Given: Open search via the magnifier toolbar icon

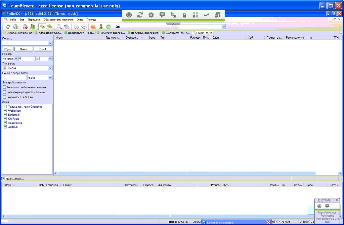Looking at the screenshot, I should click(59, 27).
